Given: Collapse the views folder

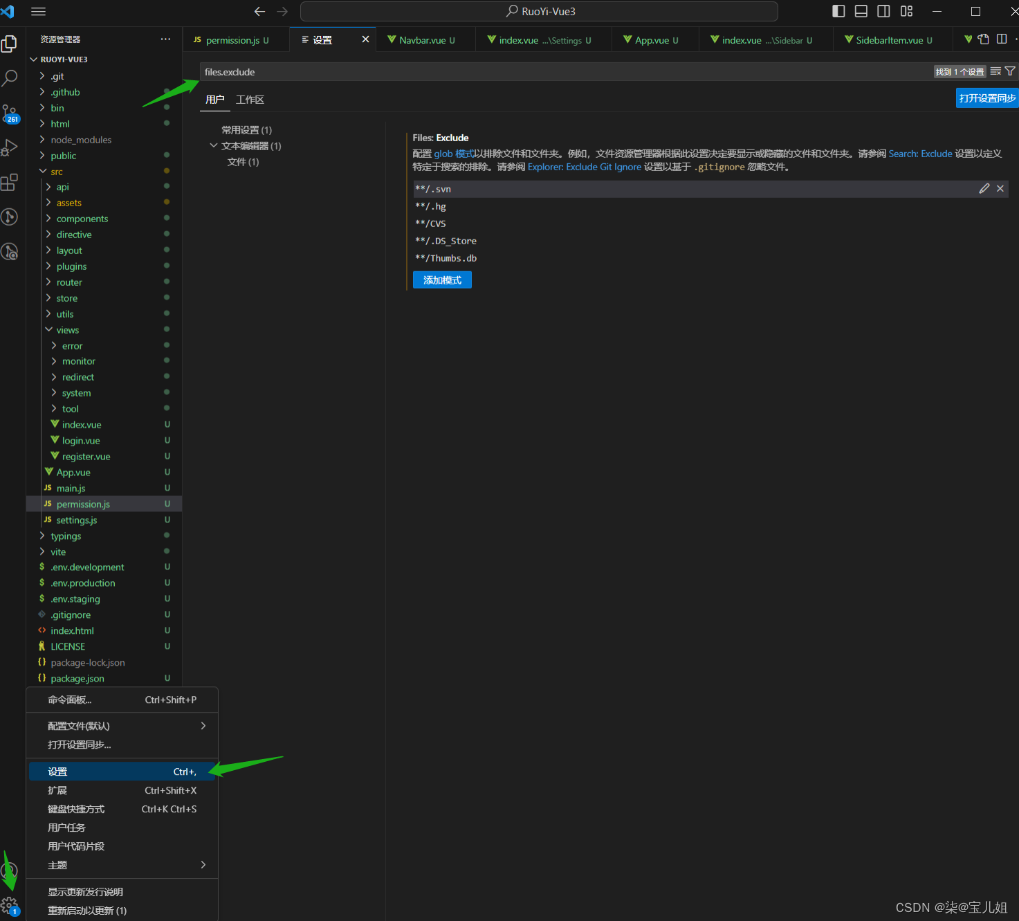Looking at the screenshot, I should click(x=48, y=330).
